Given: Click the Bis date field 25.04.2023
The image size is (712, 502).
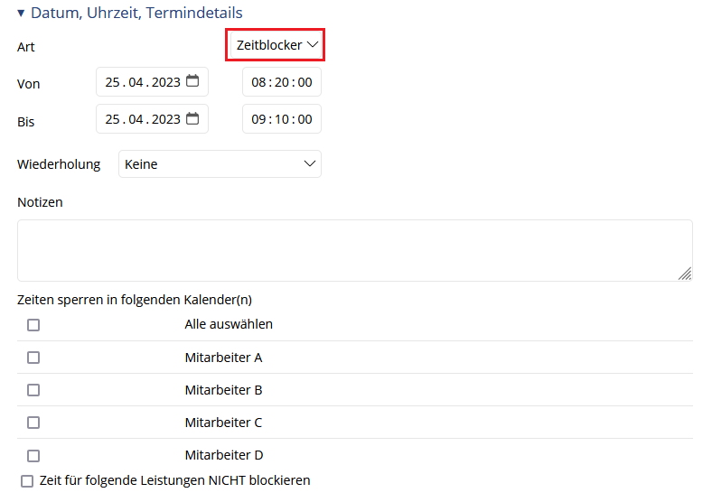Looking at the screenshot, I should pyautogui.click(x=152, y=119).
